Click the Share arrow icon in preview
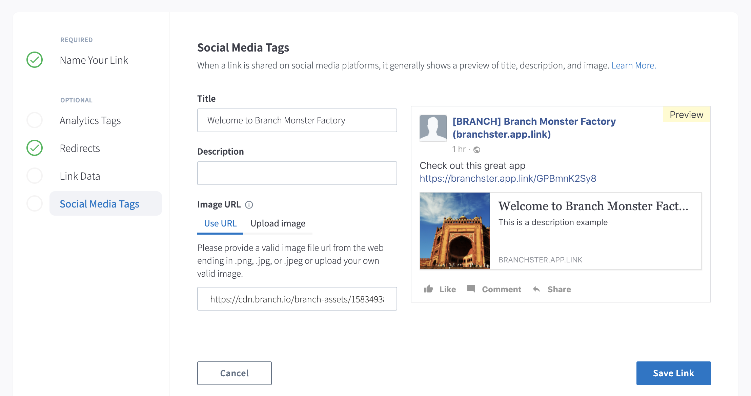The image size is (751, 396). coord(536,289)
